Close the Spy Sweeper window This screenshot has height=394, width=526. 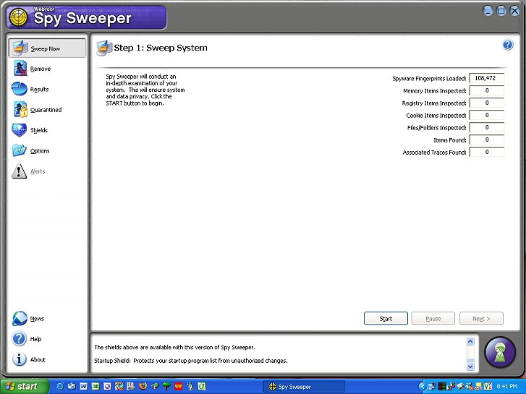click(x=514, y=11)
